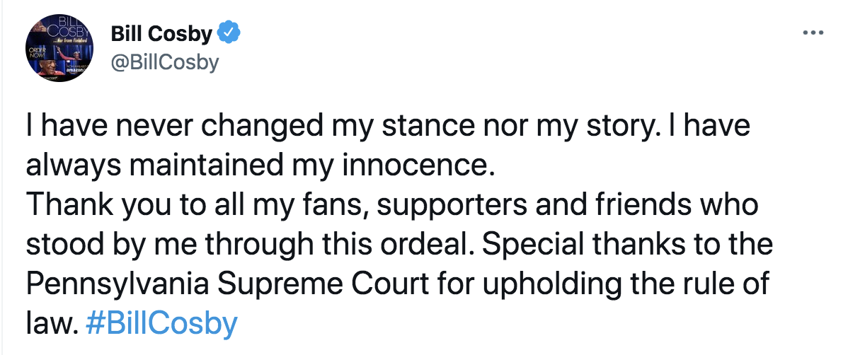Click the tweet line starting 'I have never changed'
The height and width of the screenshot is (355, 848).
pos(388,127)
